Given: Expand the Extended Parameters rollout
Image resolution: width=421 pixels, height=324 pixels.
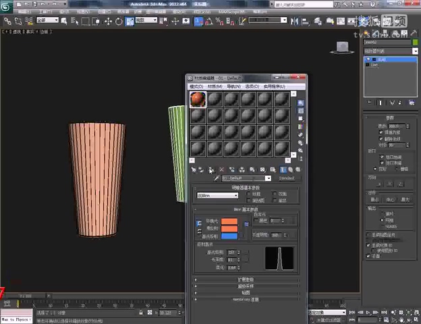Looking at the screenshot, I should (x=246, y=279).
